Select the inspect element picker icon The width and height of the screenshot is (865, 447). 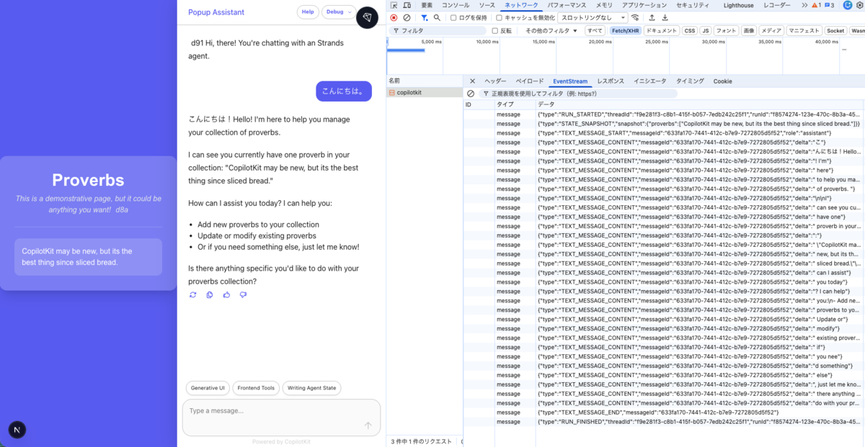(x=394, y=5)
